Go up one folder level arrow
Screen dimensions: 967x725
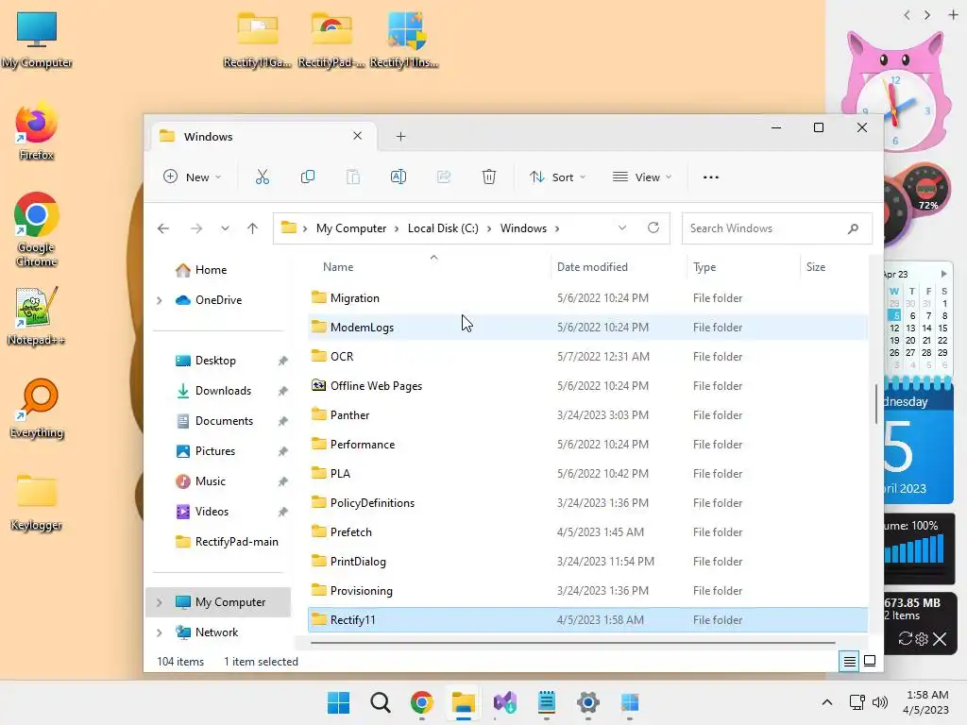click(x=252, y=228)
